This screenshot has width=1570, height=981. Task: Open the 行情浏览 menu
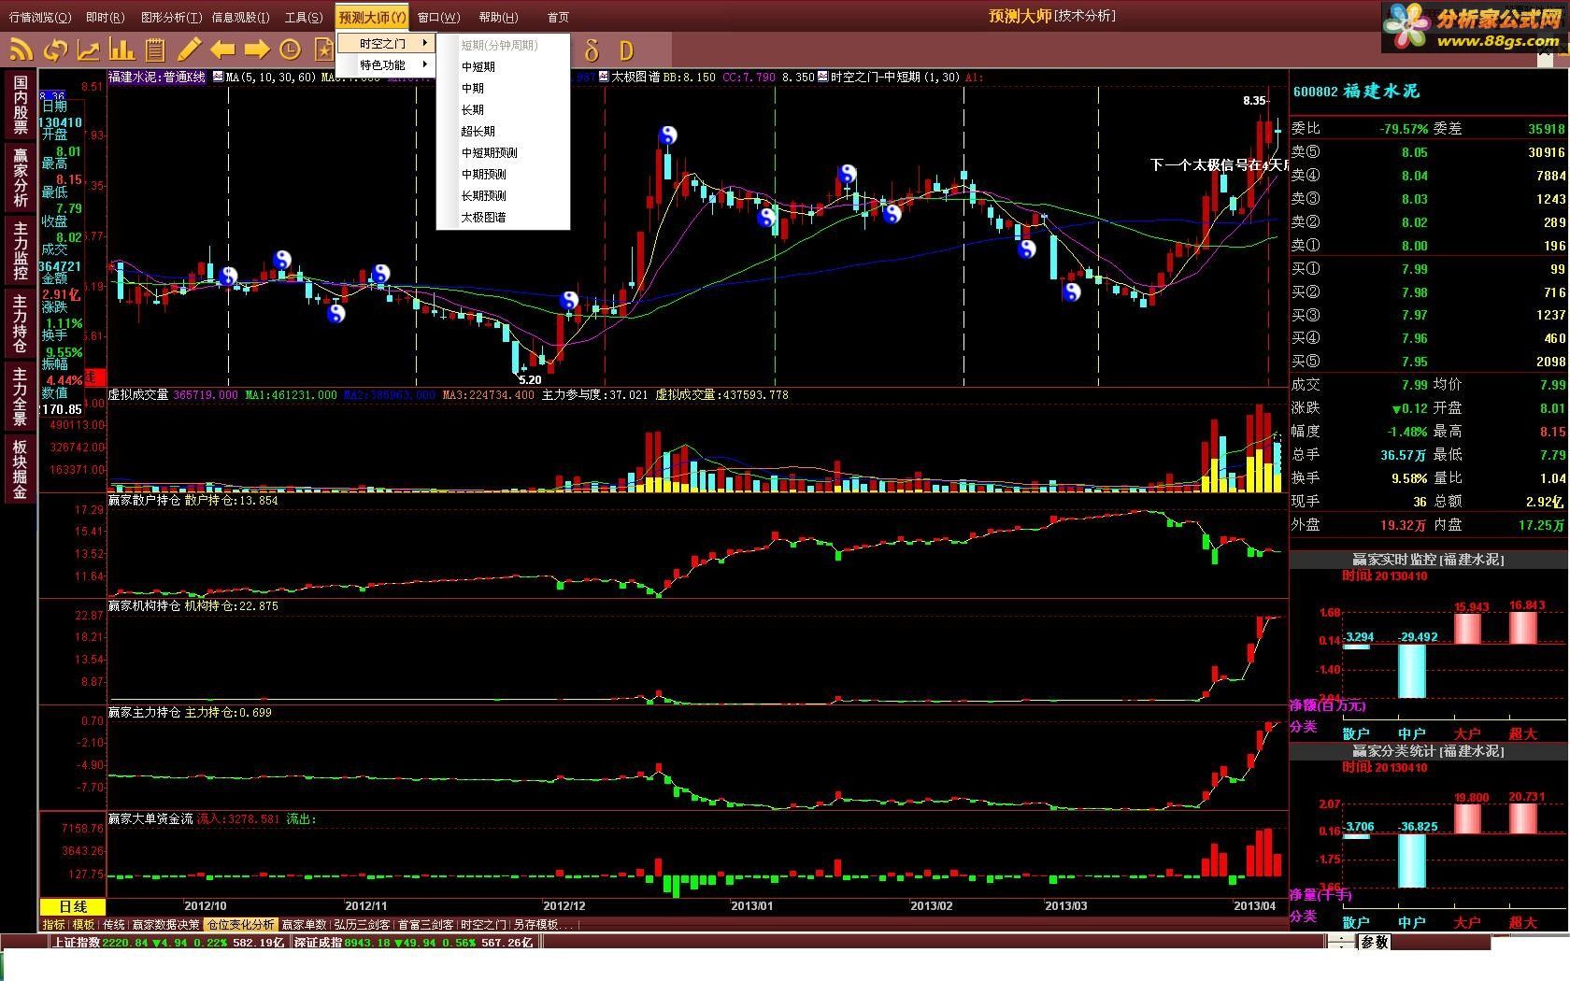coord(40,17)
